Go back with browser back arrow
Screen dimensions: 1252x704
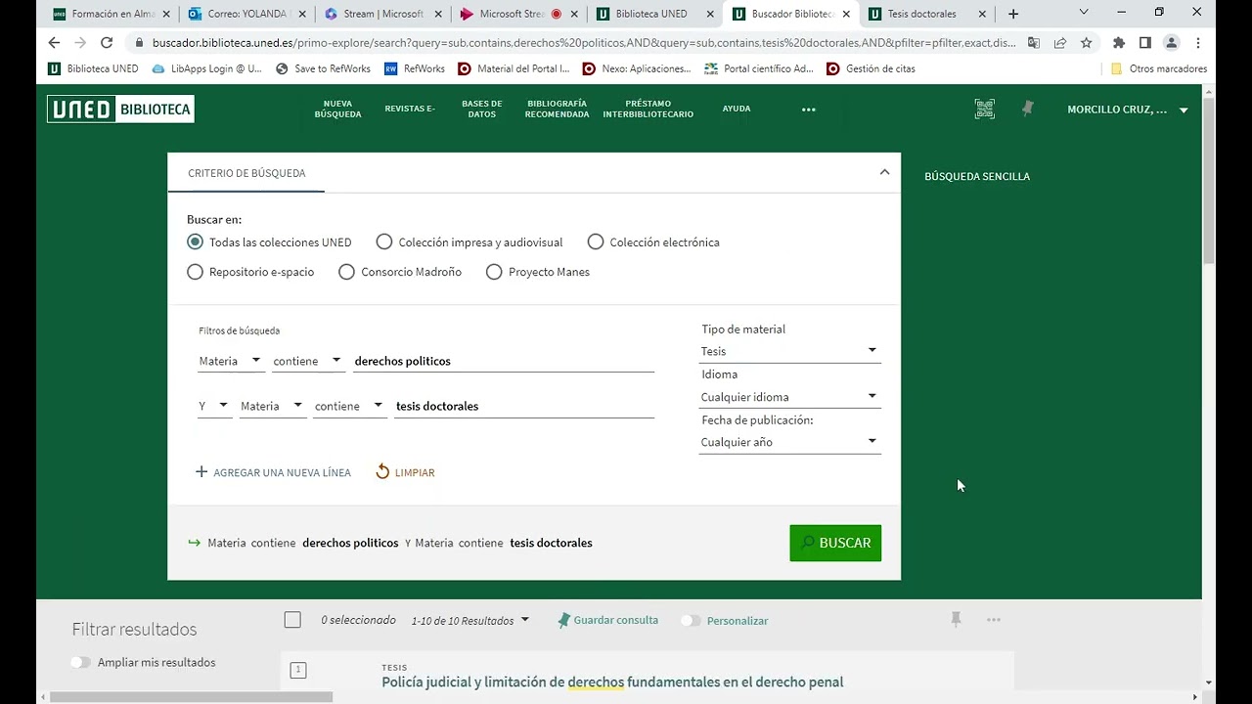click(x=54, y=43)
